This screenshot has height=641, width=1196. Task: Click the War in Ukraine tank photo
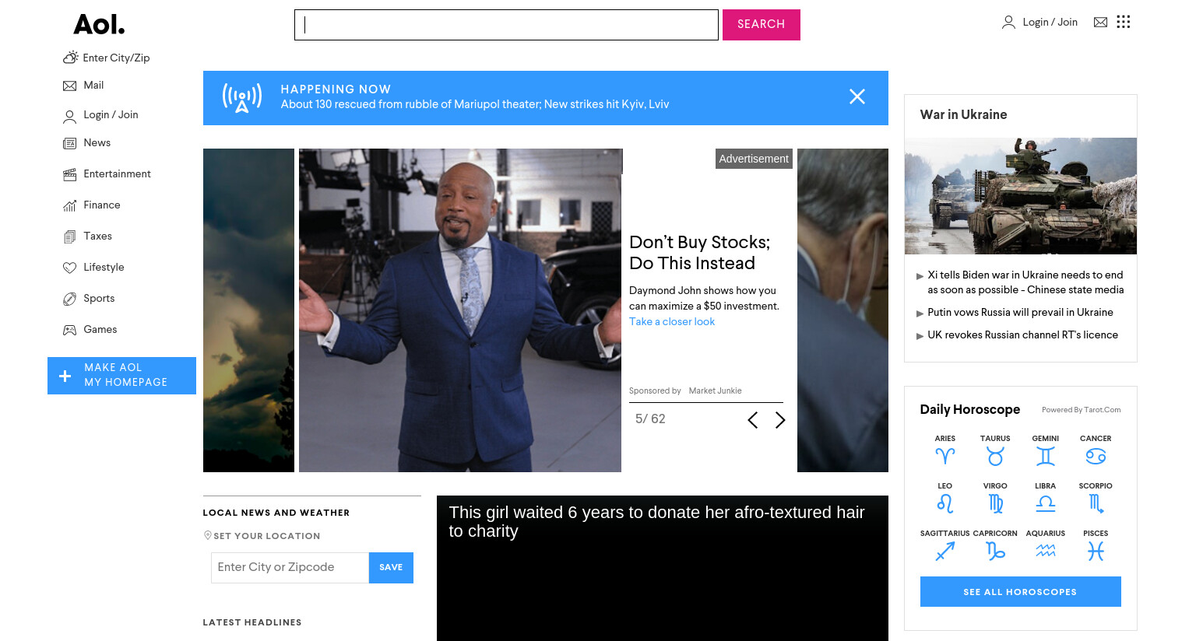[1021, 196]
